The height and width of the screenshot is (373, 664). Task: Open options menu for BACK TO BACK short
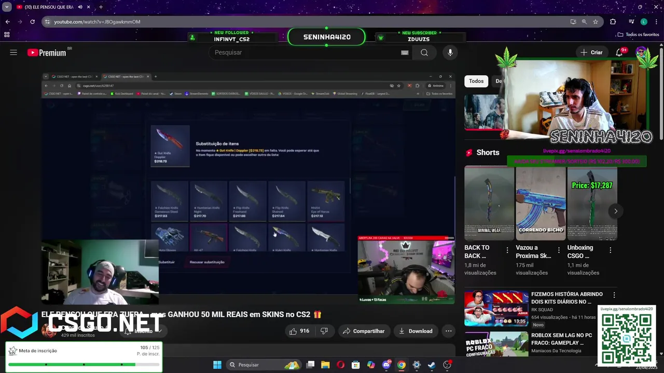pos(507,250)
